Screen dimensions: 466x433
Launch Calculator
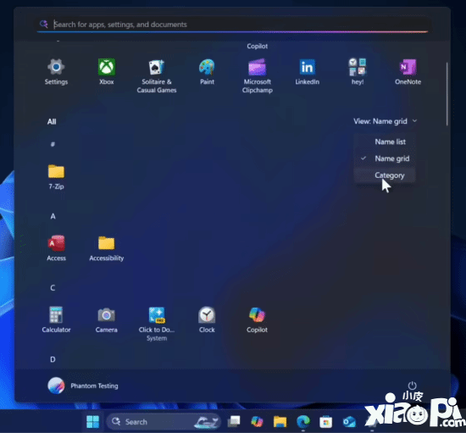56,319
